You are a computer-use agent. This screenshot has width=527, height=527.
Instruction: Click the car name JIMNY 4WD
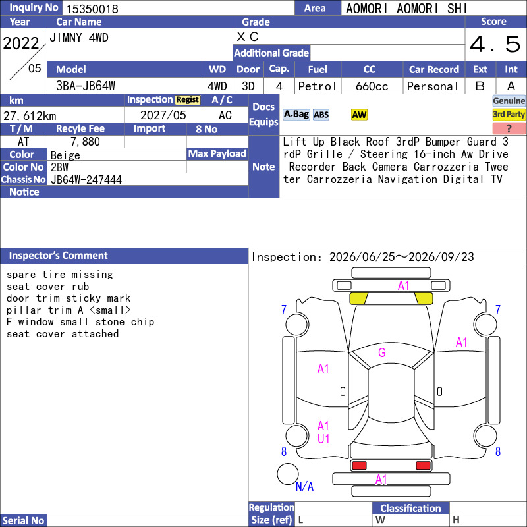(x=79, y=38)
